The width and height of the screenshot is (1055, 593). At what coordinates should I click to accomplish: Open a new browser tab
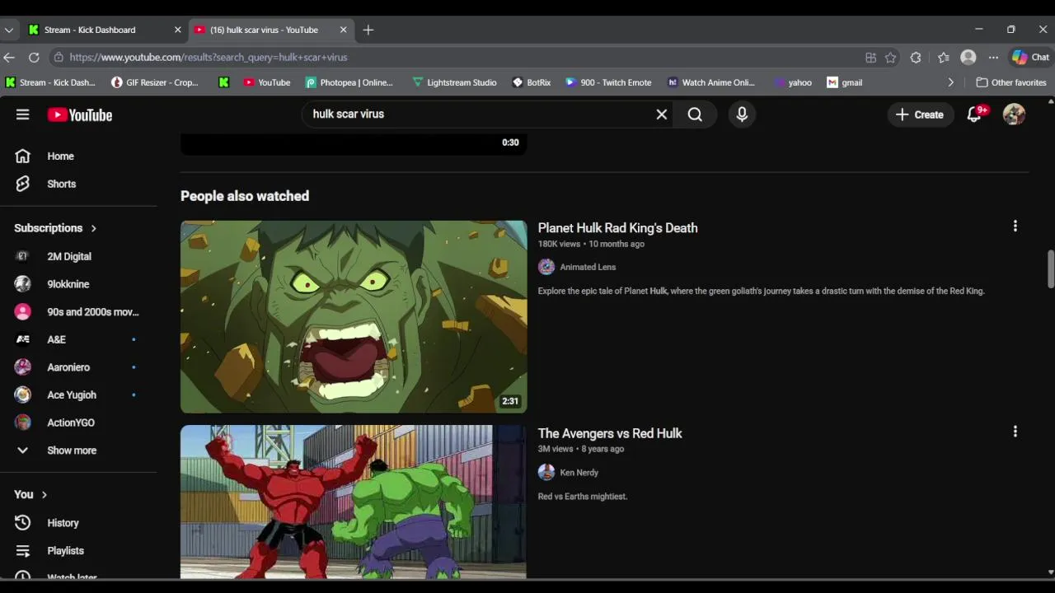click(x=368, y=30)
